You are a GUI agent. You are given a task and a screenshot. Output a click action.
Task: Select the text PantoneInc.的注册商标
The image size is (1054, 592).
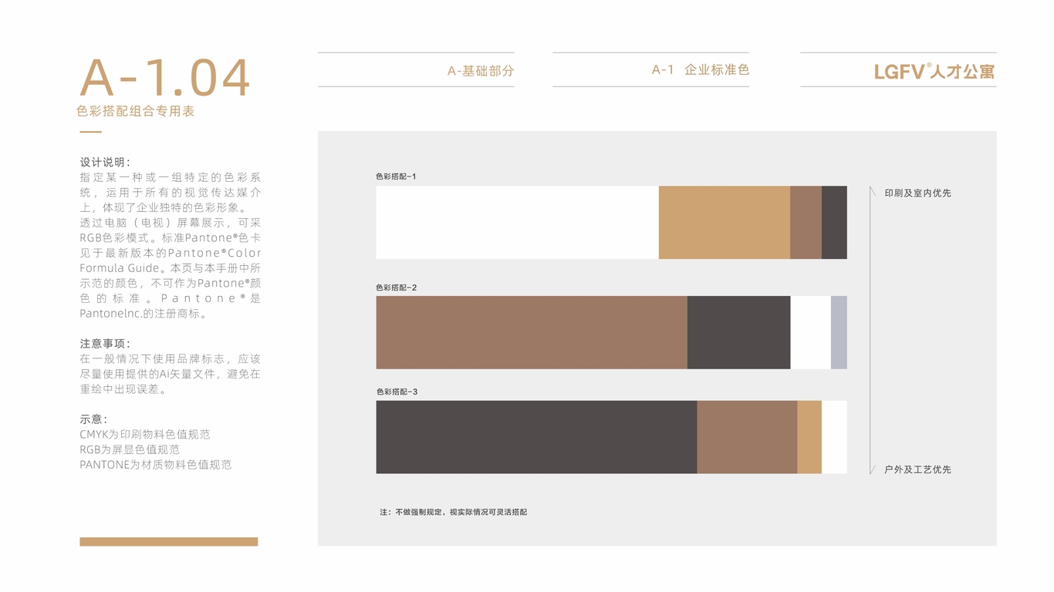[x=144, y=314]
